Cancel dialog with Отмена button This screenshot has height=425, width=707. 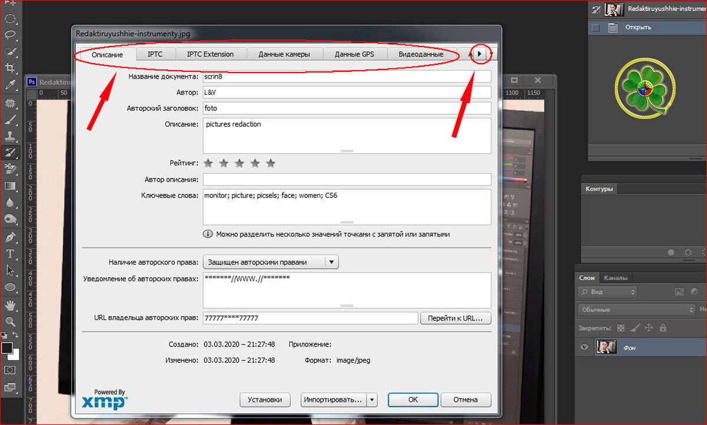point(465,400)
